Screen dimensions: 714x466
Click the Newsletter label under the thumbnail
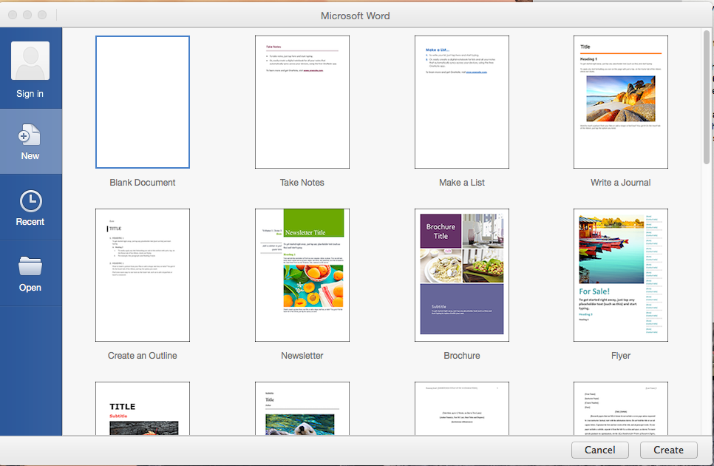(x=302, y=356)
